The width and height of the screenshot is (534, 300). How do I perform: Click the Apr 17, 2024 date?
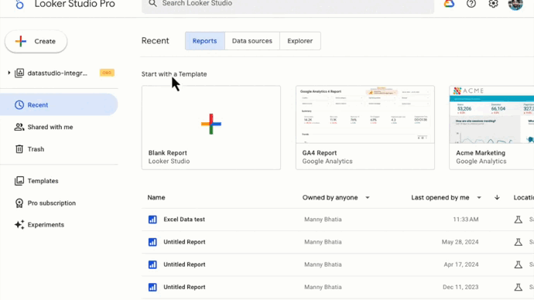tap(461, 264)
